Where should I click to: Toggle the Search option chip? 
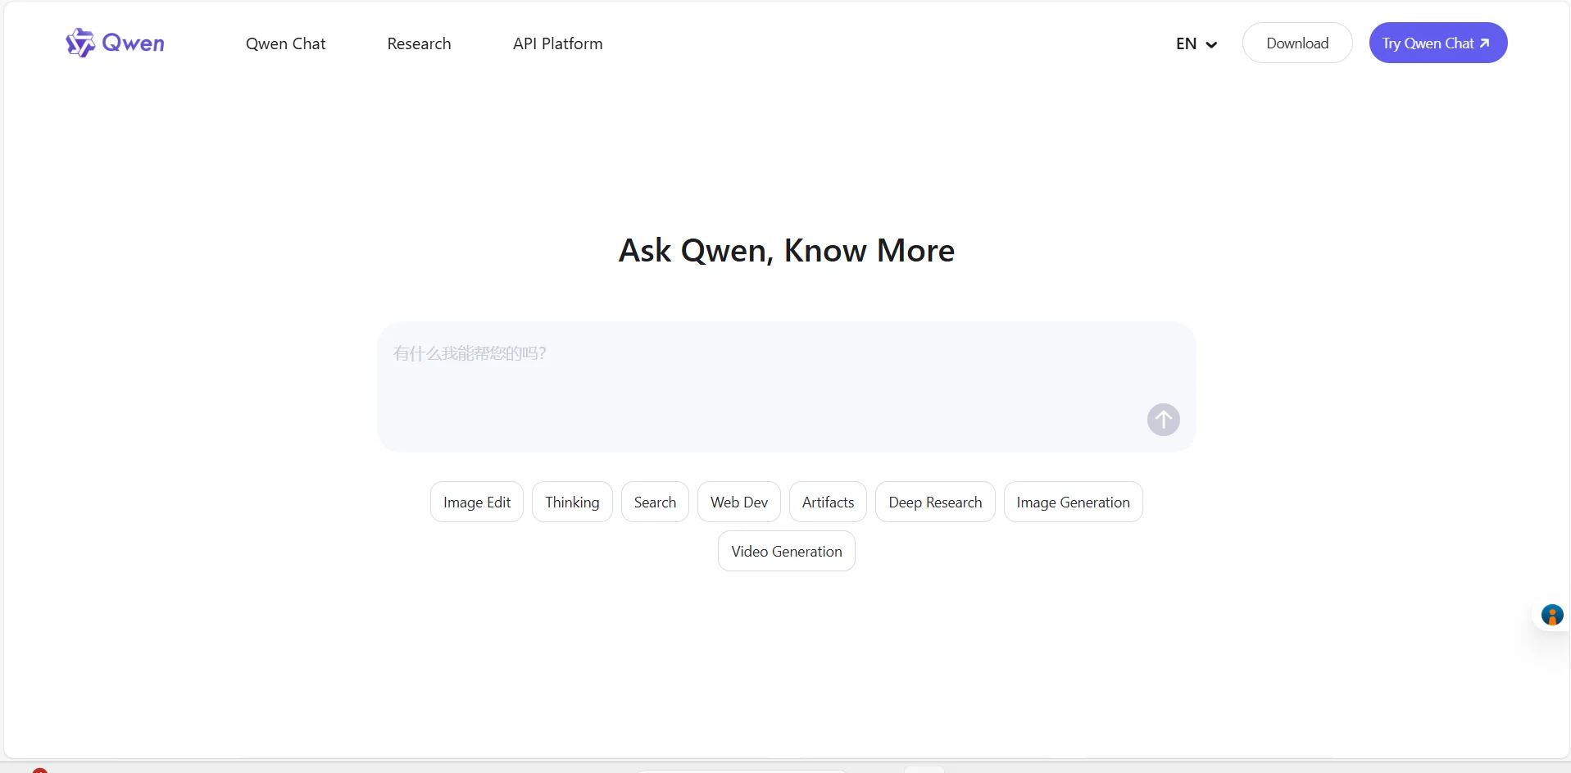pos(655,502)
